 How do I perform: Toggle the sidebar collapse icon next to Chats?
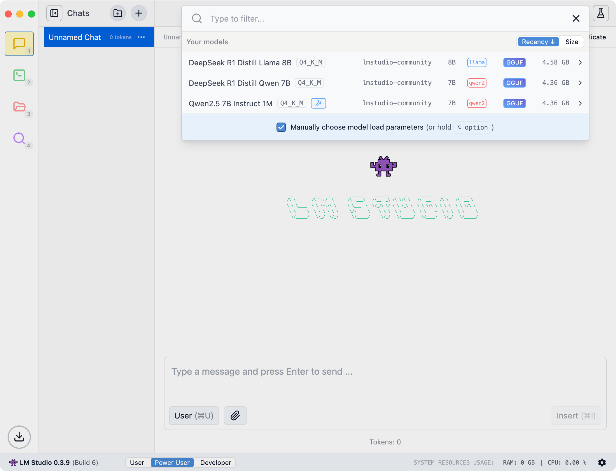click(54, 13)
